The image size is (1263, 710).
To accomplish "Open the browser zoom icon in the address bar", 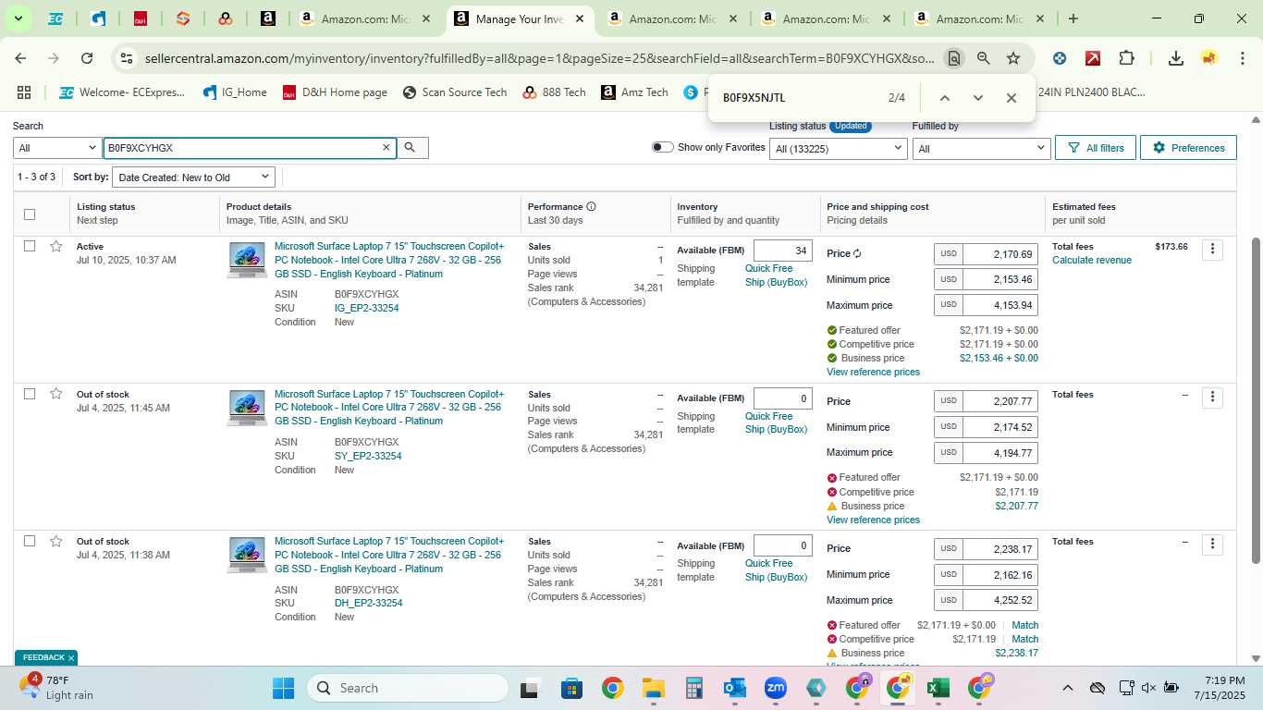I will tap(984, 58).
